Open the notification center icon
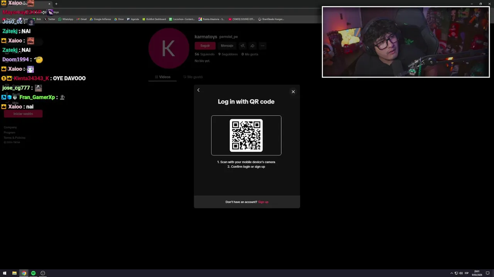Screen dimensions: 494x277 click(488, 273)
